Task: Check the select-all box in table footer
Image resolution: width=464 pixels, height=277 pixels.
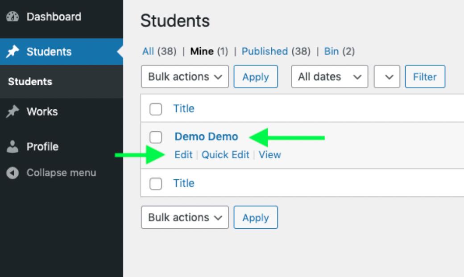Action: (x=155, y=183)
